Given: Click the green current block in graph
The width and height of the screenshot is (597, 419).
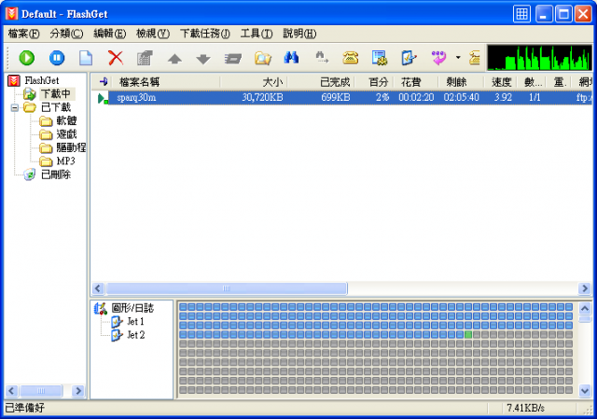Looking at the screenshot, I should (468, 334).
